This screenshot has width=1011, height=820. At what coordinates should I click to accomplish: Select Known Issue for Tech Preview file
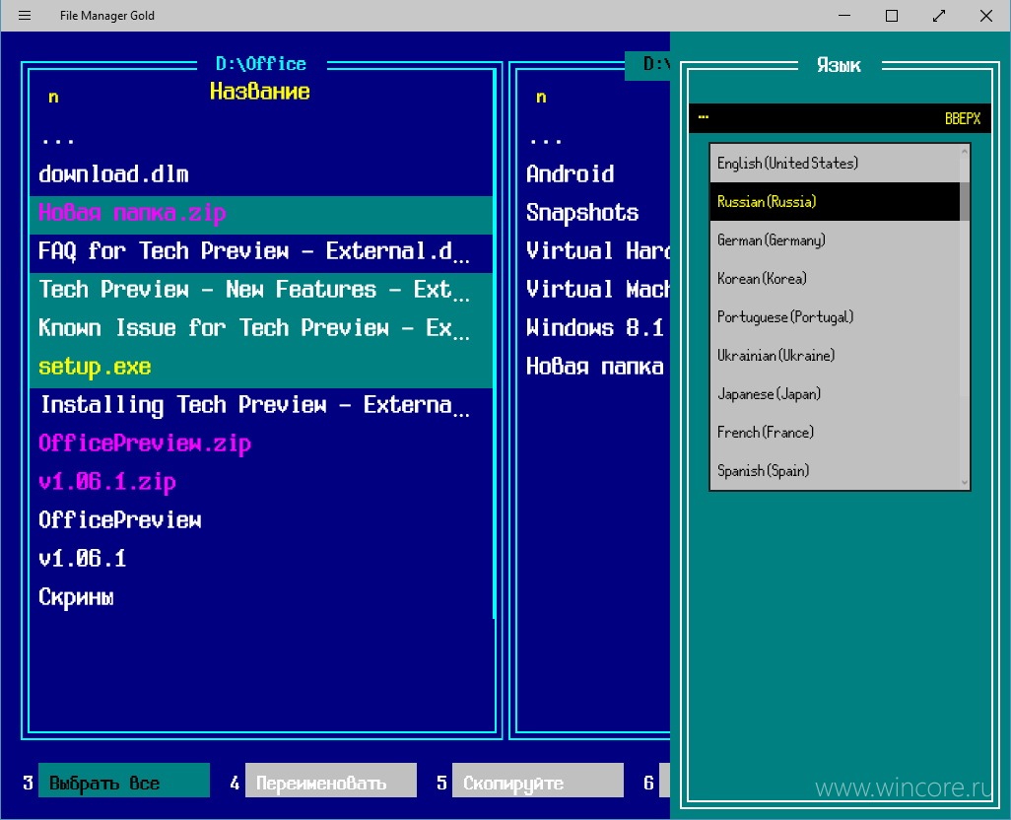click(x=260, y=329)
